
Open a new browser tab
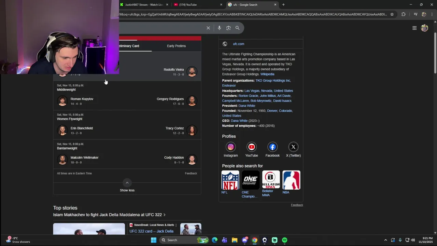tap(283, 4)
